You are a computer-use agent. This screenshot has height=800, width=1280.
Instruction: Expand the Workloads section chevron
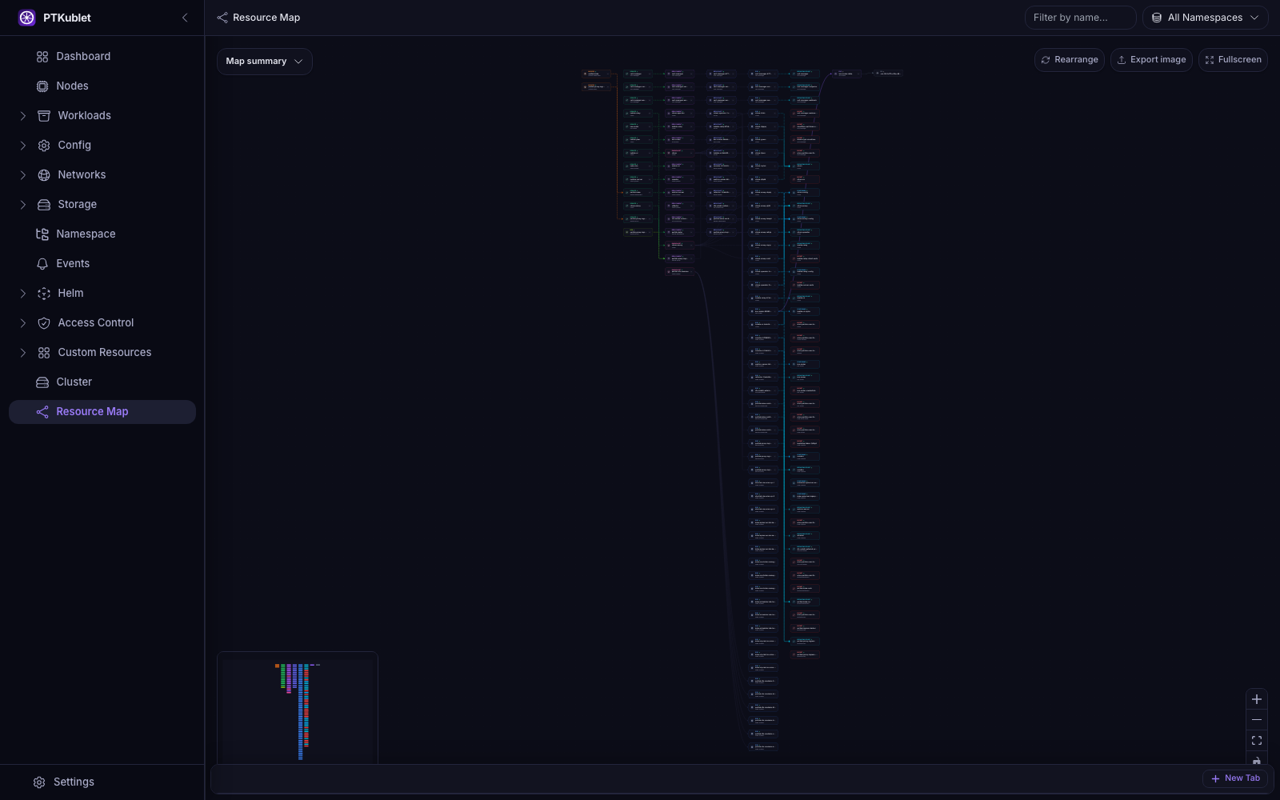pos(23,116)
